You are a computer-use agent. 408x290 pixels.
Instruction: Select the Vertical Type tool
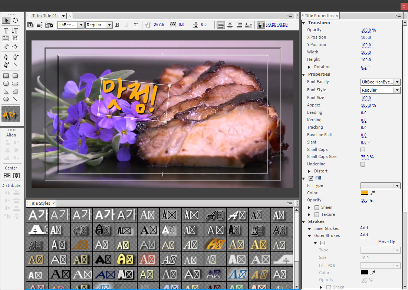coord(15,31)
